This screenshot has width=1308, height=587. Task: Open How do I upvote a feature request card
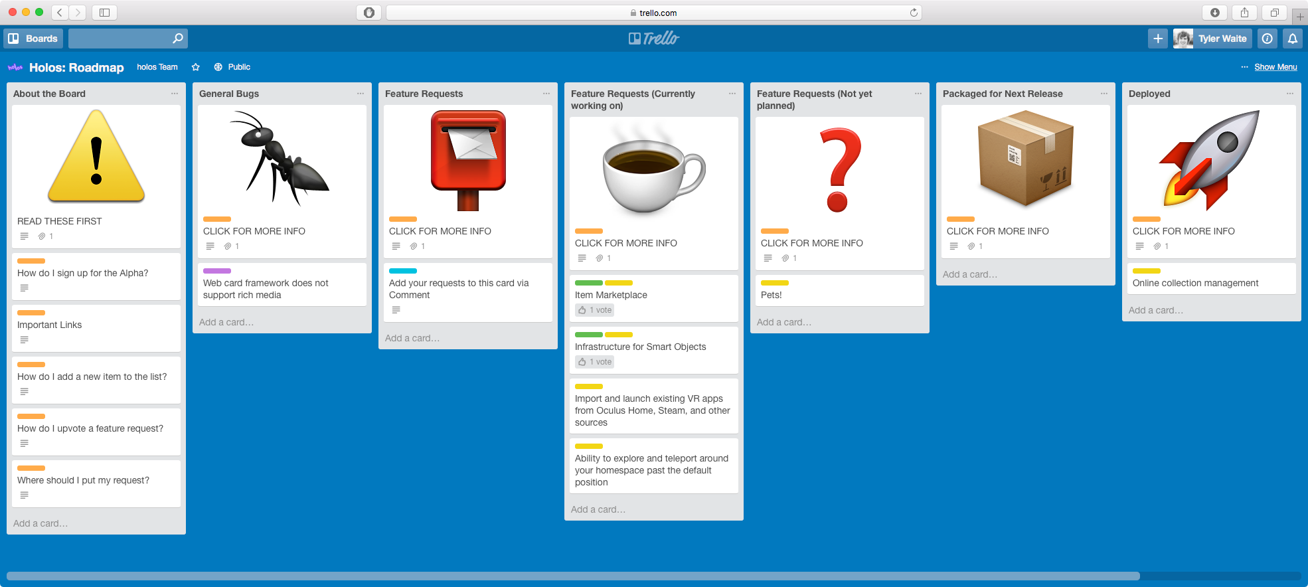(x=96, y=432)
